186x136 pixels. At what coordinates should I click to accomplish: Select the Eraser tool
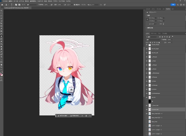tap(1, 42)
